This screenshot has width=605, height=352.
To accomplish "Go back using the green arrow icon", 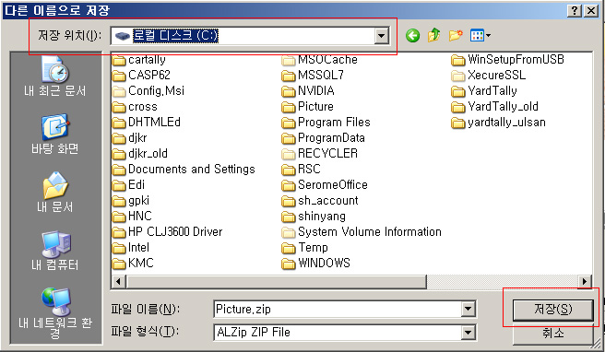I will pyautogui.click(x=412, y=36).
